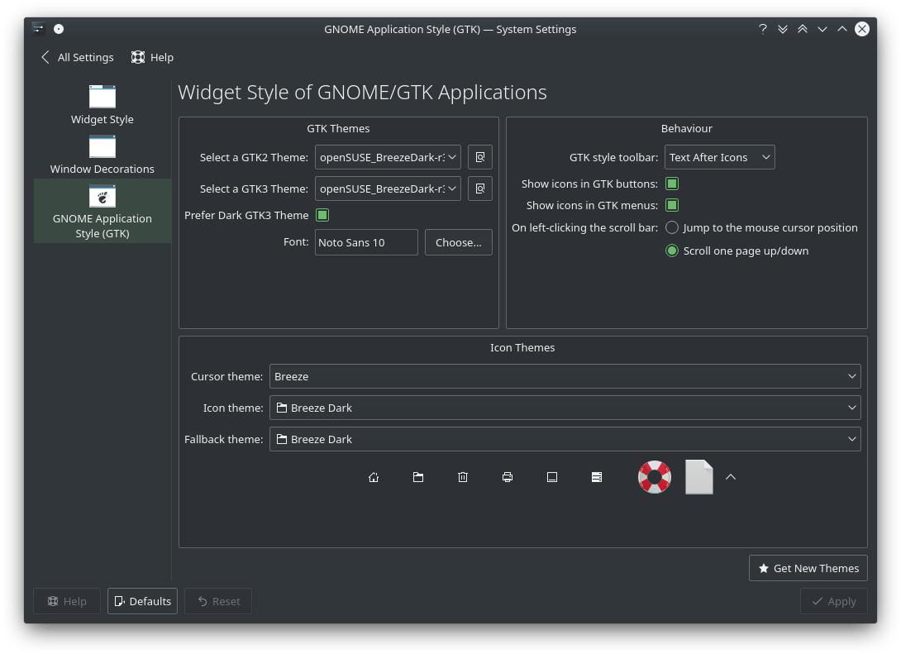
Task: Select GNOME Application Style (GTK) module
Action: tap(102, 210)
